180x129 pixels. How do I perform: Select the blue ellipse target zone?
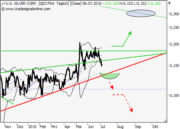tap(141, 14)
